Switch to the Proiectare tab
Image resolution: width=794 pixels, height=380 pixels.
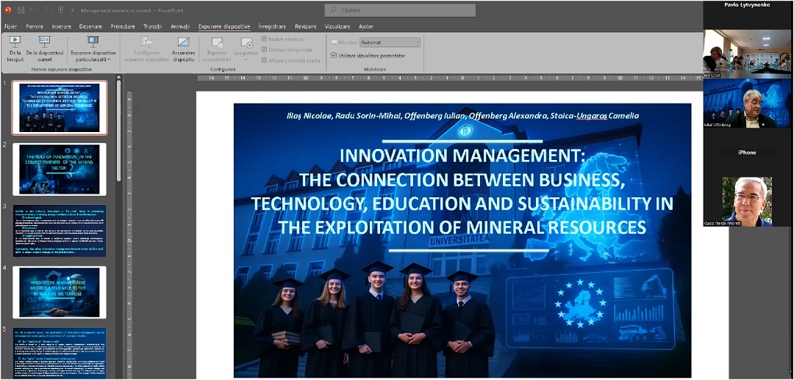(123, 26)
